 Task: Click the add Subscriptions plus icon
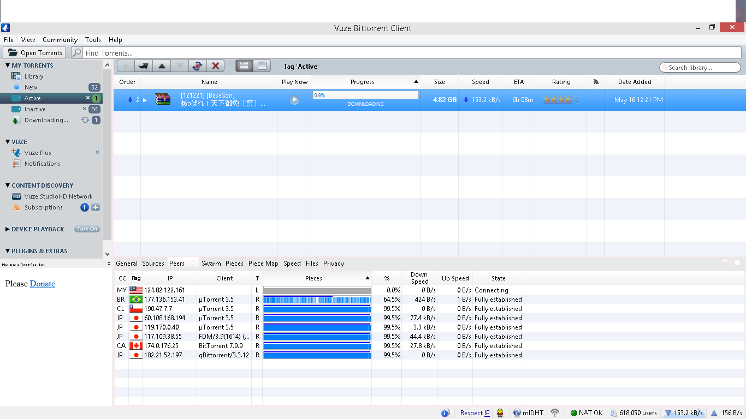point(96,207)
